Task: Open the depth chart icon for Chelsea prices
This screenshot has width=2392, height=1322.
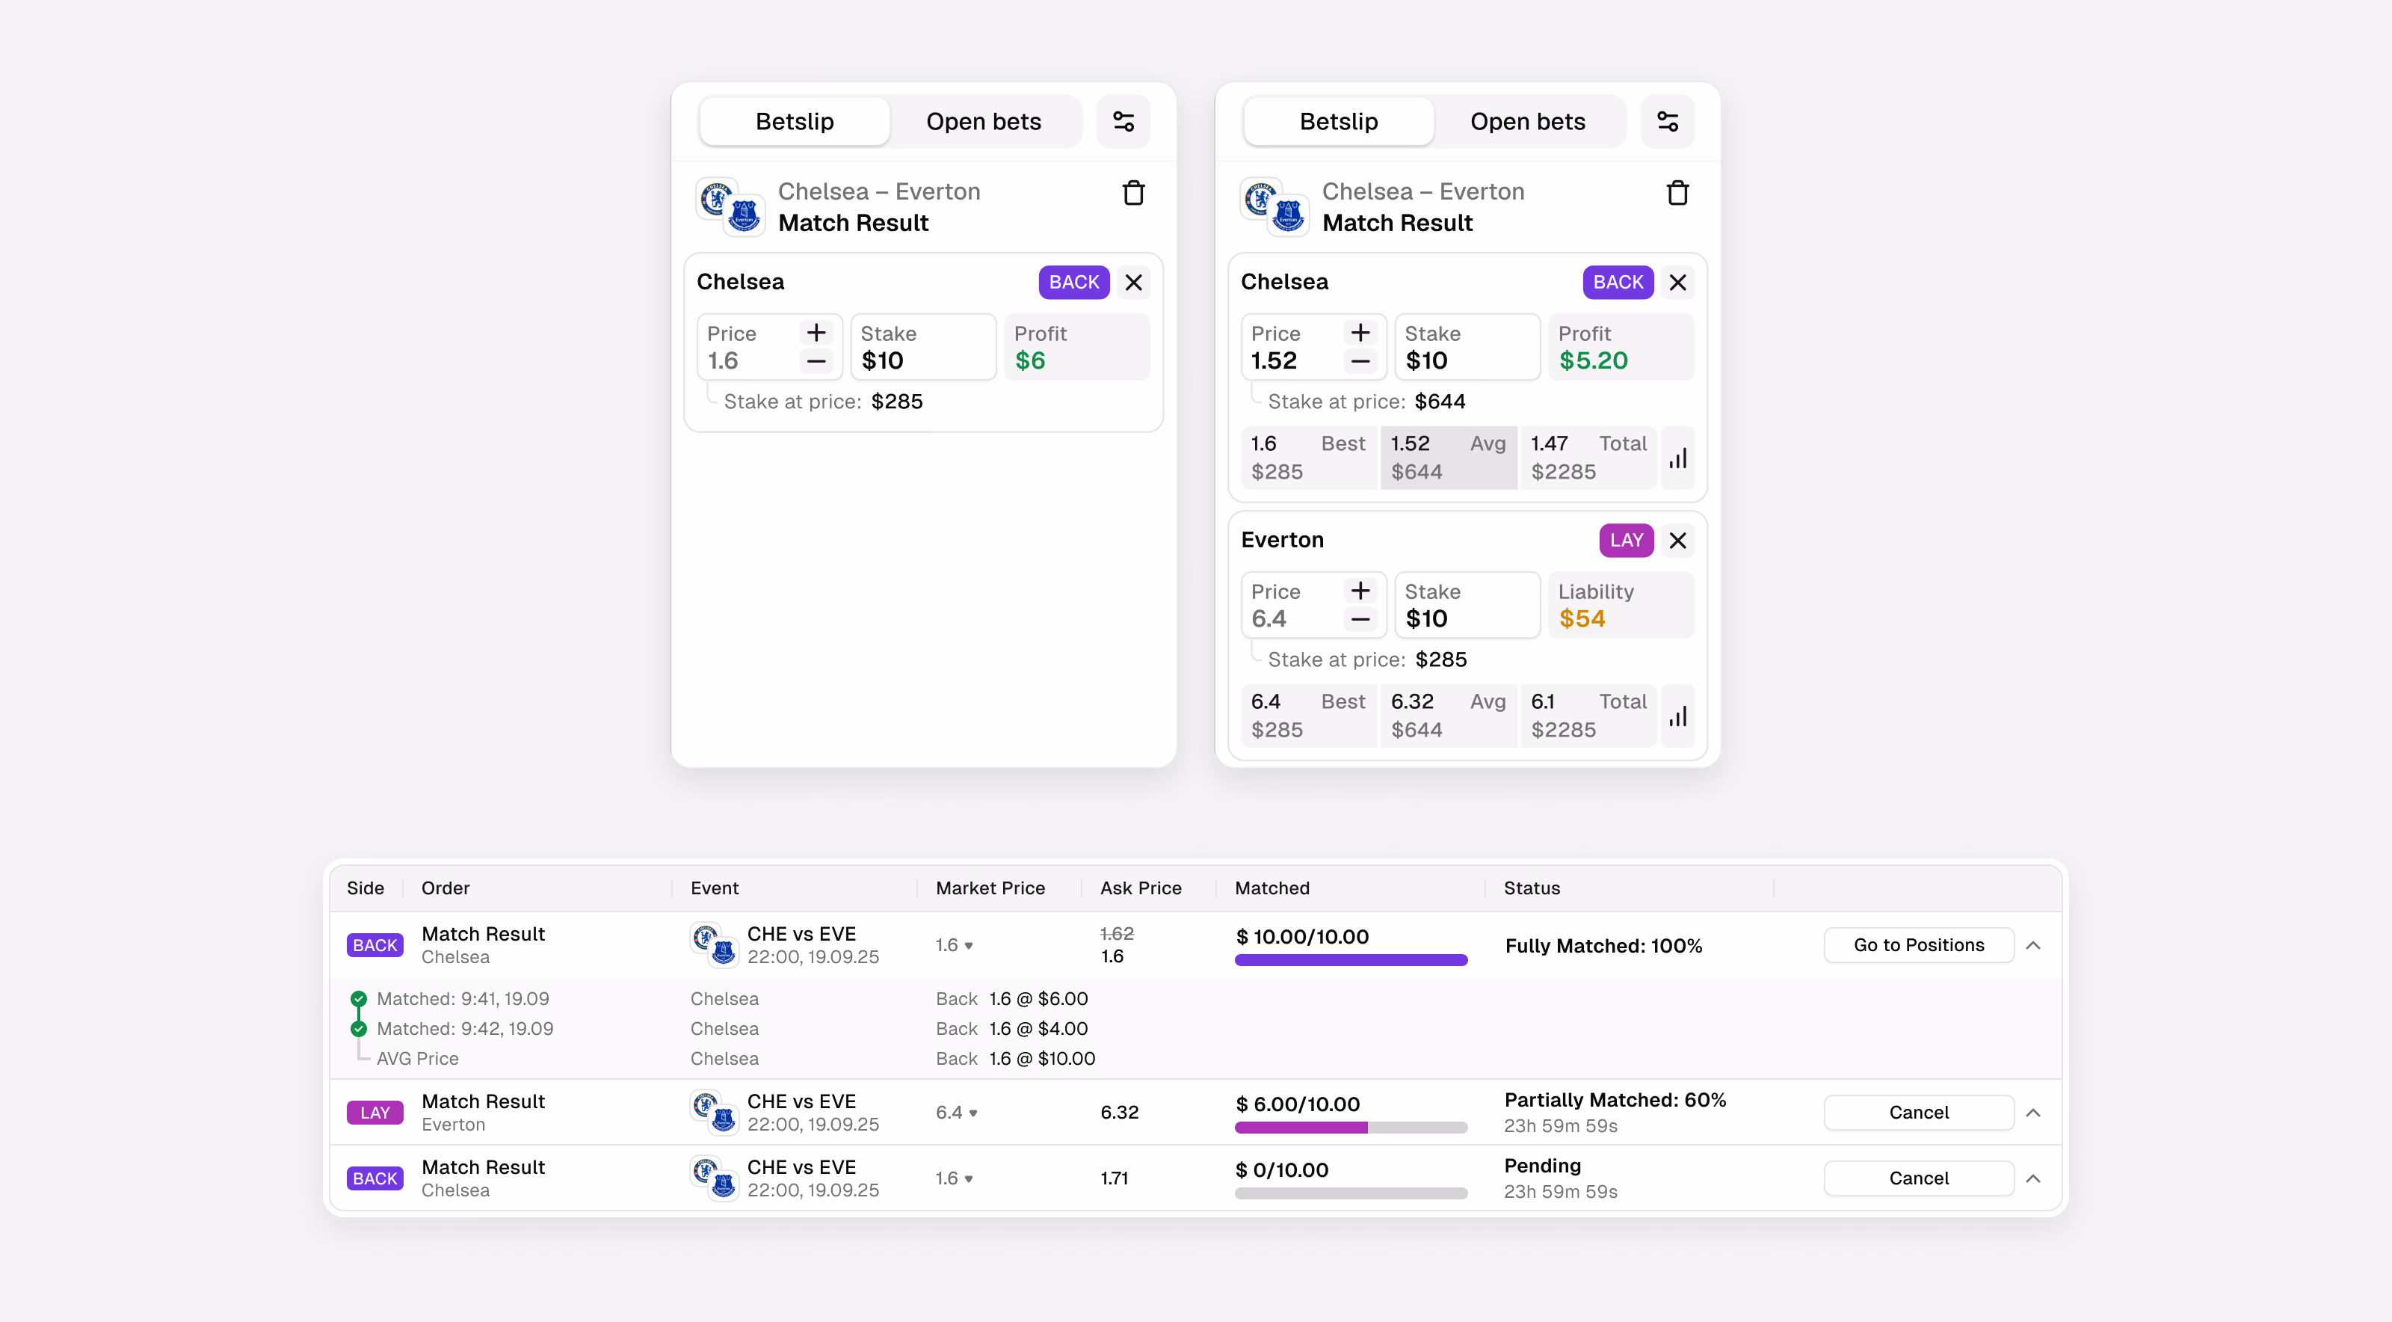Action: (1677, 458)
